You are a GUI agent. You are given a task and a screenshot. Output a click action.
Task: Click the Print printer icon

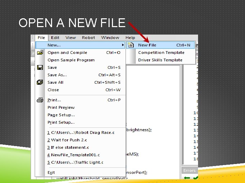pyautogui.click(x=40, y=100)
